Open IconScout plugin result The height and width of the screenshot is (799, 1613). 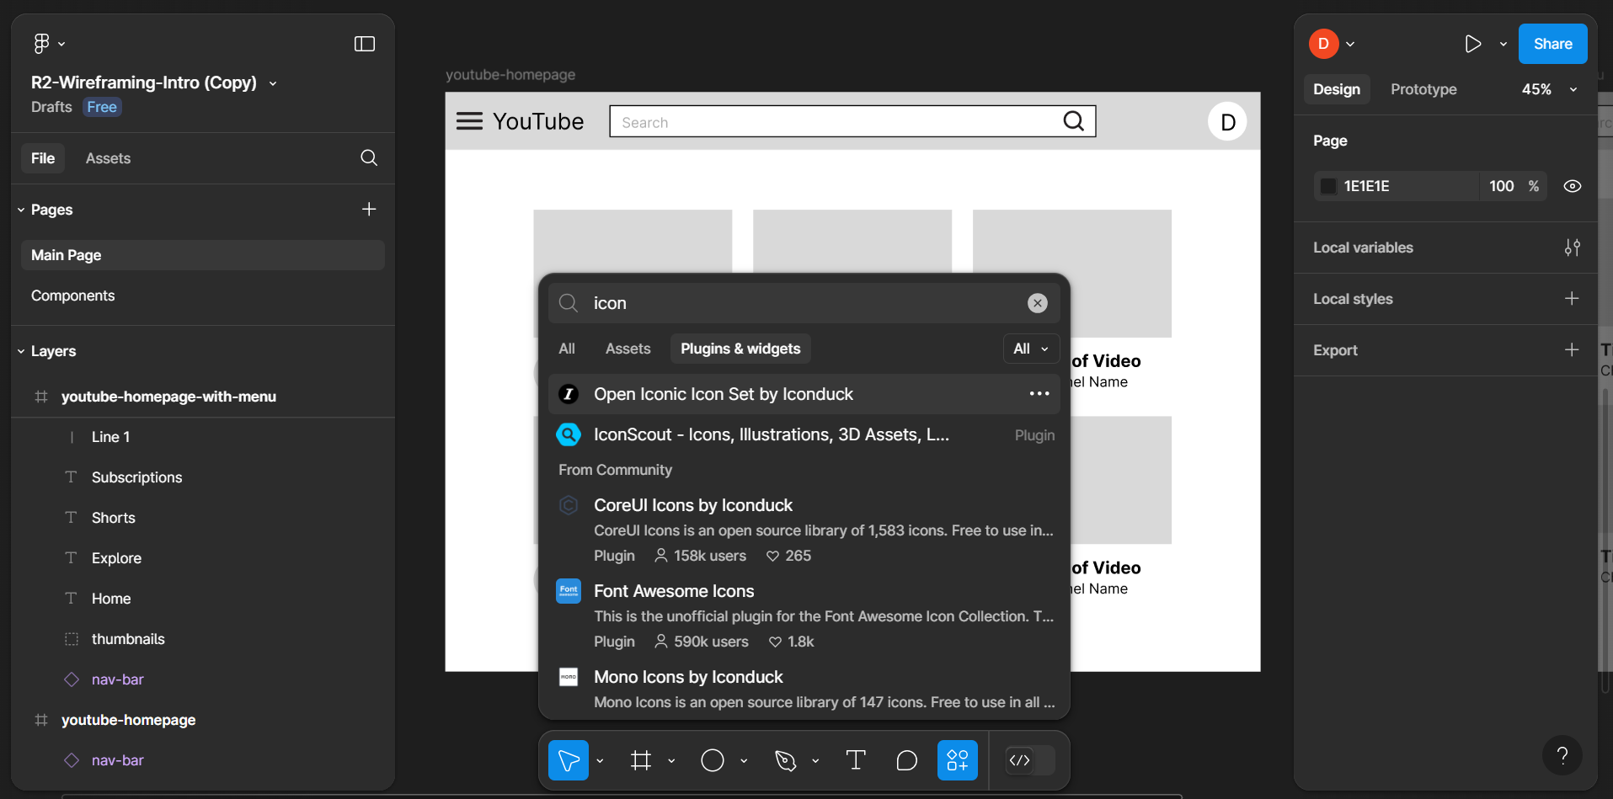(804, 434)
